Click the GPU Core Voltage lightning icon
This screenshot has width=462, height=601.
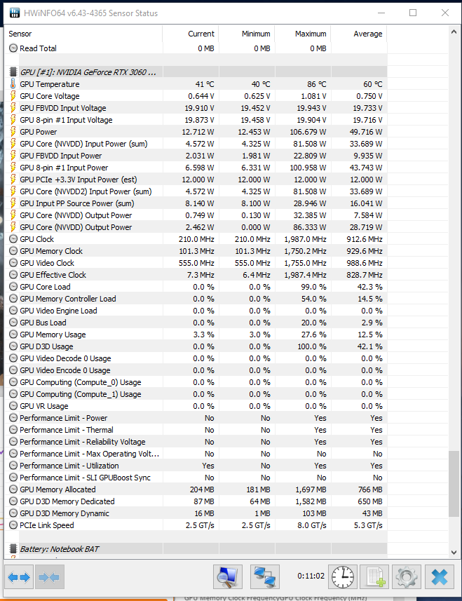13,96
